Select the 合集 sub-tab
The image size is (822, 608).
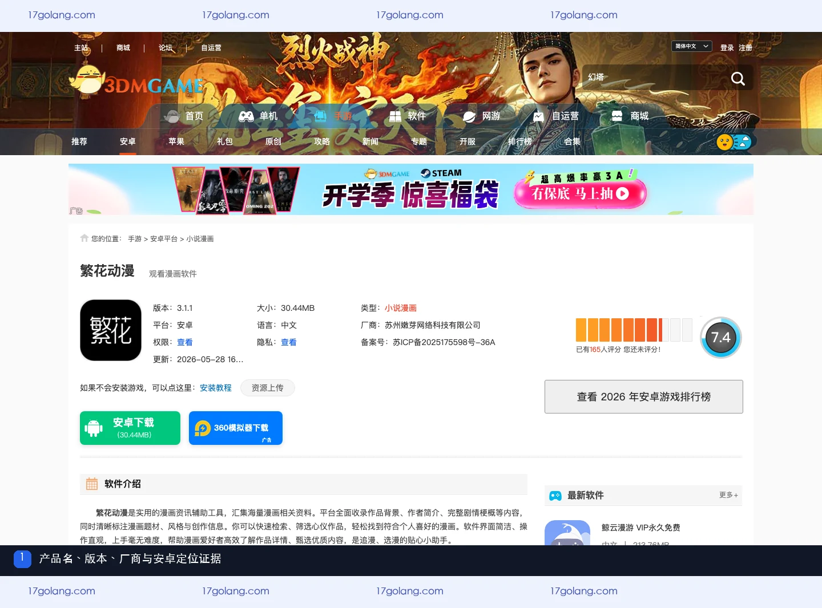573,141
